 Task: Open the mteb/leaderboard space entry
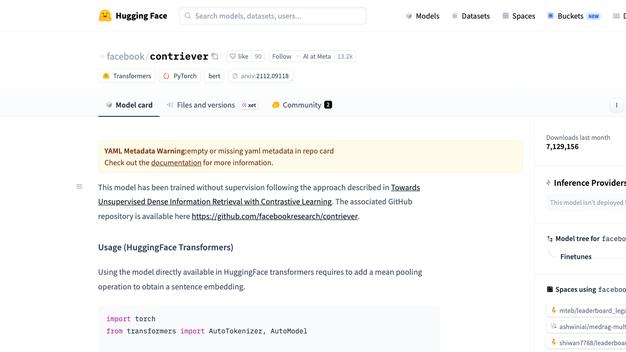587,310
